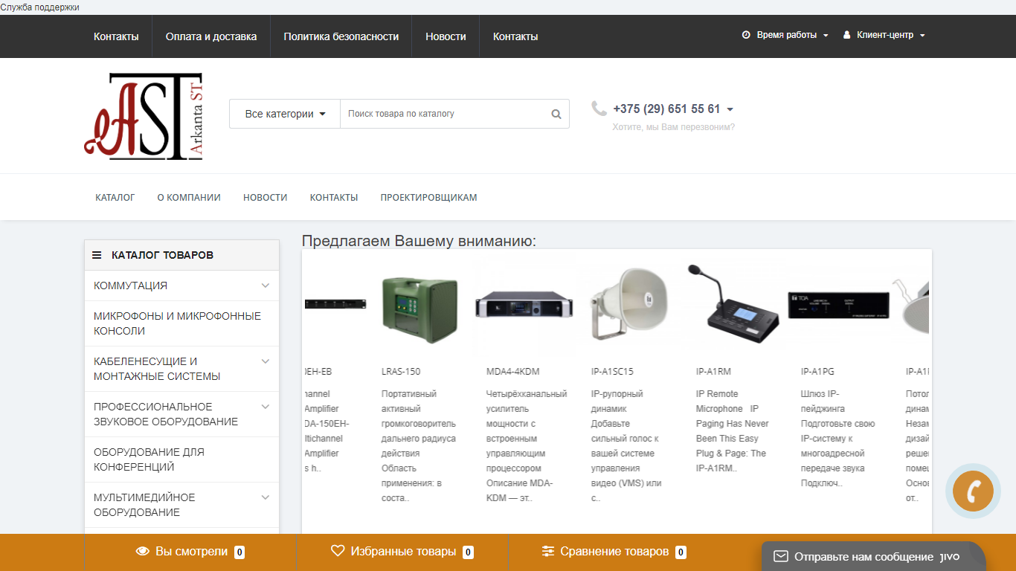Open the IP-A1RM product title

[713, 371]
